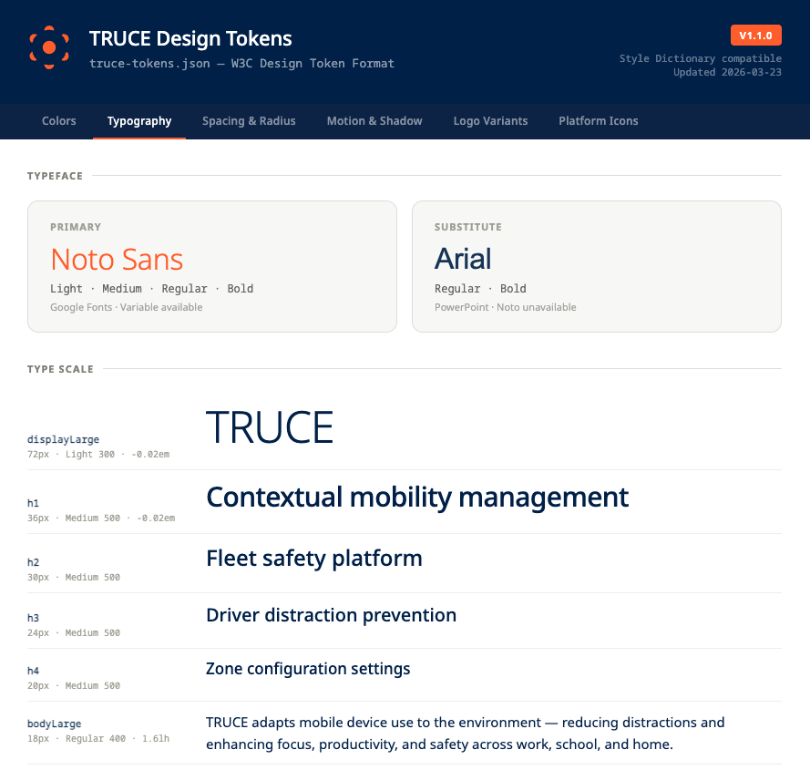
Task: Click the Light · Medium · Regular · Bold weights line
Action: 152,288
